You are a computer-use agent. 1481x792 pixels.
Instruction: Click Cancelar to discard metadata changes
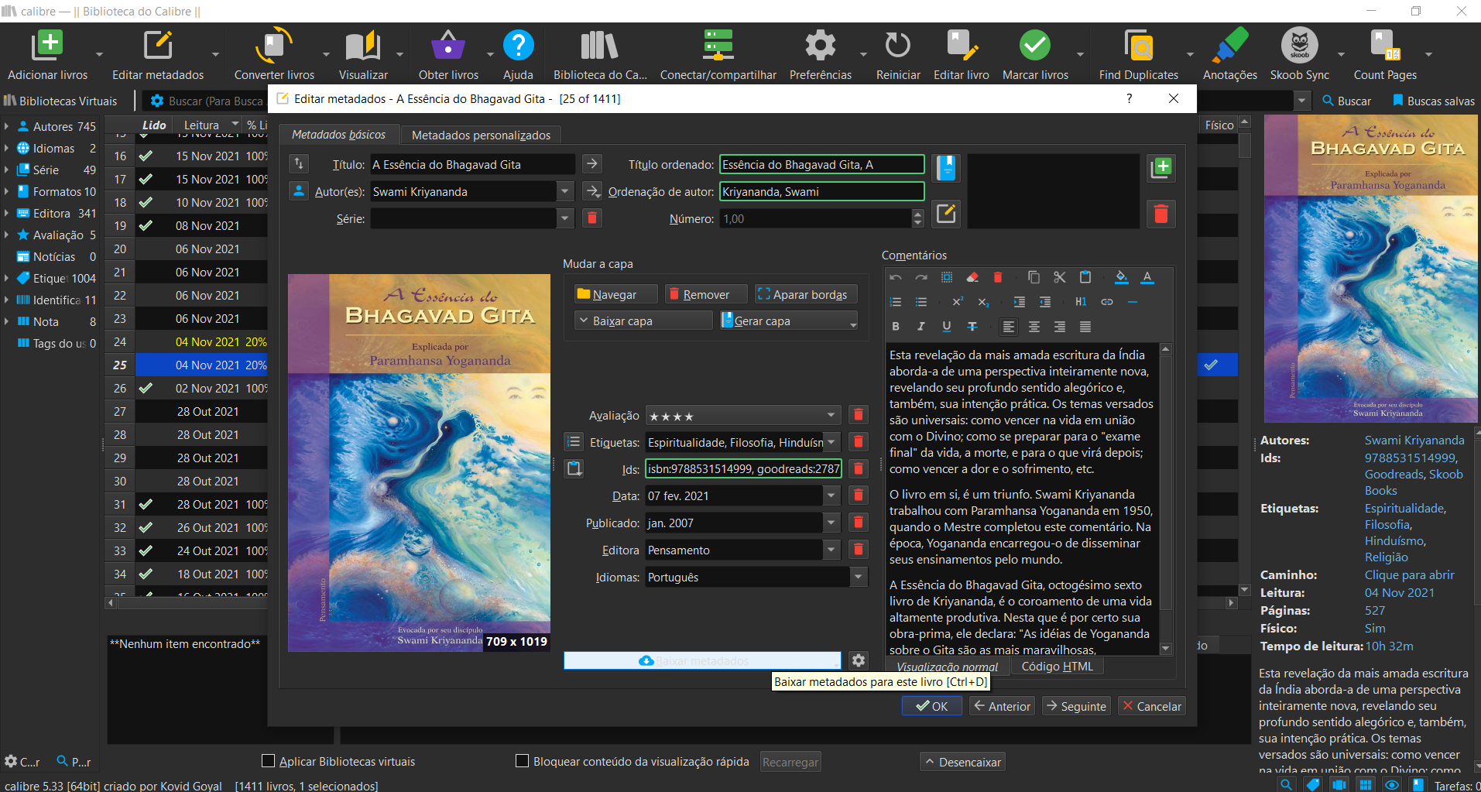pos(1151,706)
